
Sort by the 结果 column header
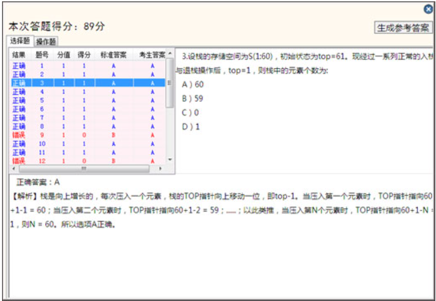pyautogui.click(x=19, y=55)
